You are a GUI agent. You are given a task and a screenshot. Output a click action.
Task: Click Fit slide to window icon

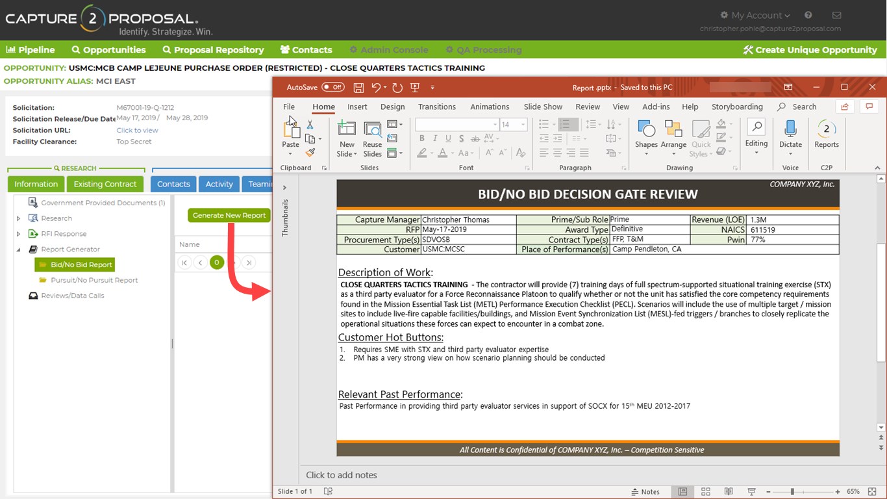[872, 492]
